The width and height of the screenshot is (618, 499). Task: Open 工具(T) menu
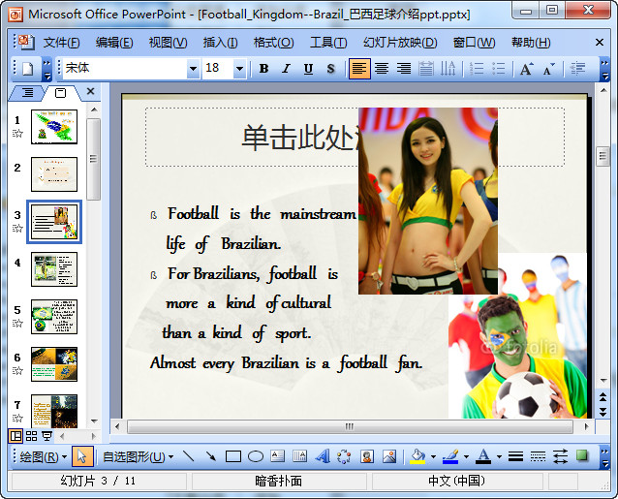[328, 43]
